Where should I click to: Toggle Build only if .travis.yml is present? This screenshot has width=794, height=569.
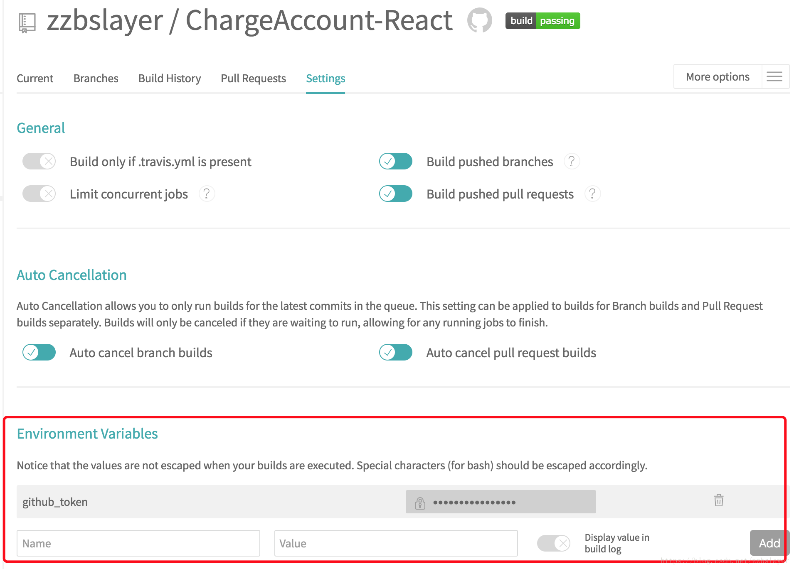pos(39,161)
